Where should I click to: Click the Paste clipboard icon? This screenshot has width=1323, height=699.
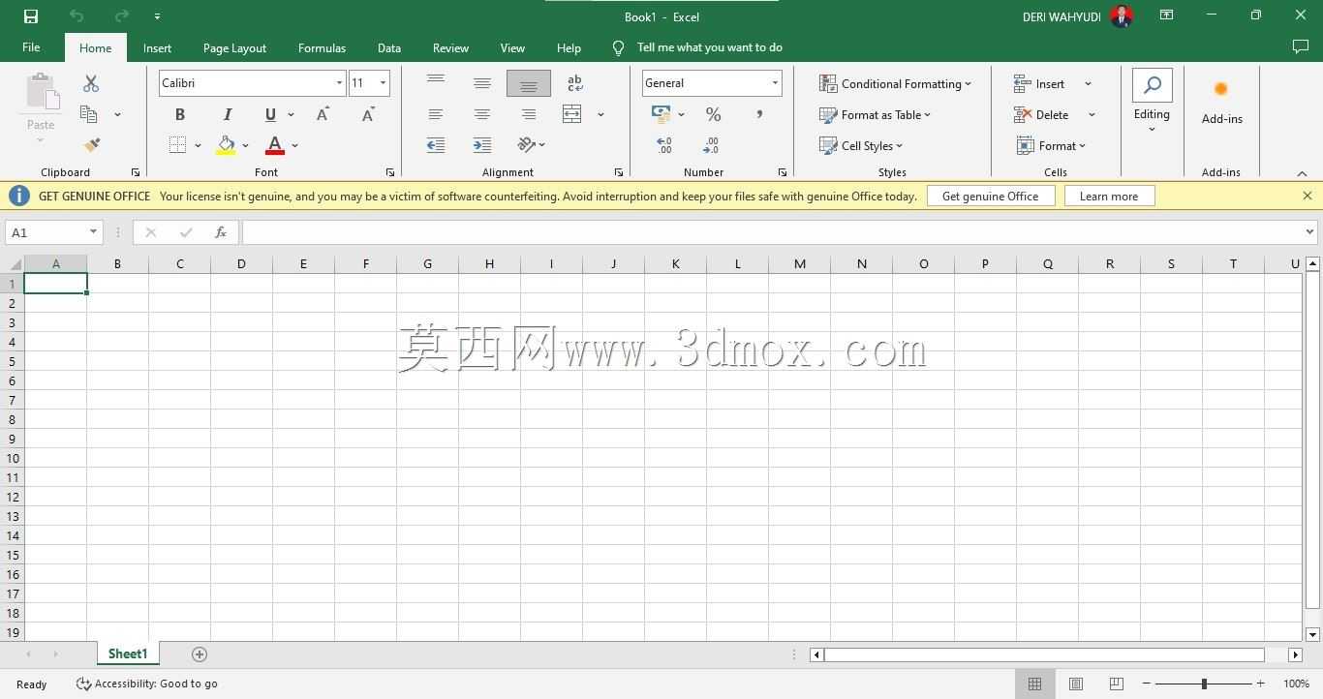41,93
